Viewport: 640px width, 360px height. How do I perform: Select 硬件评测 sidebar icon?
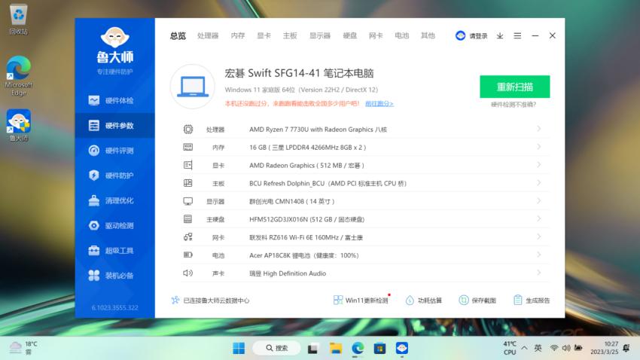(94, 151)
